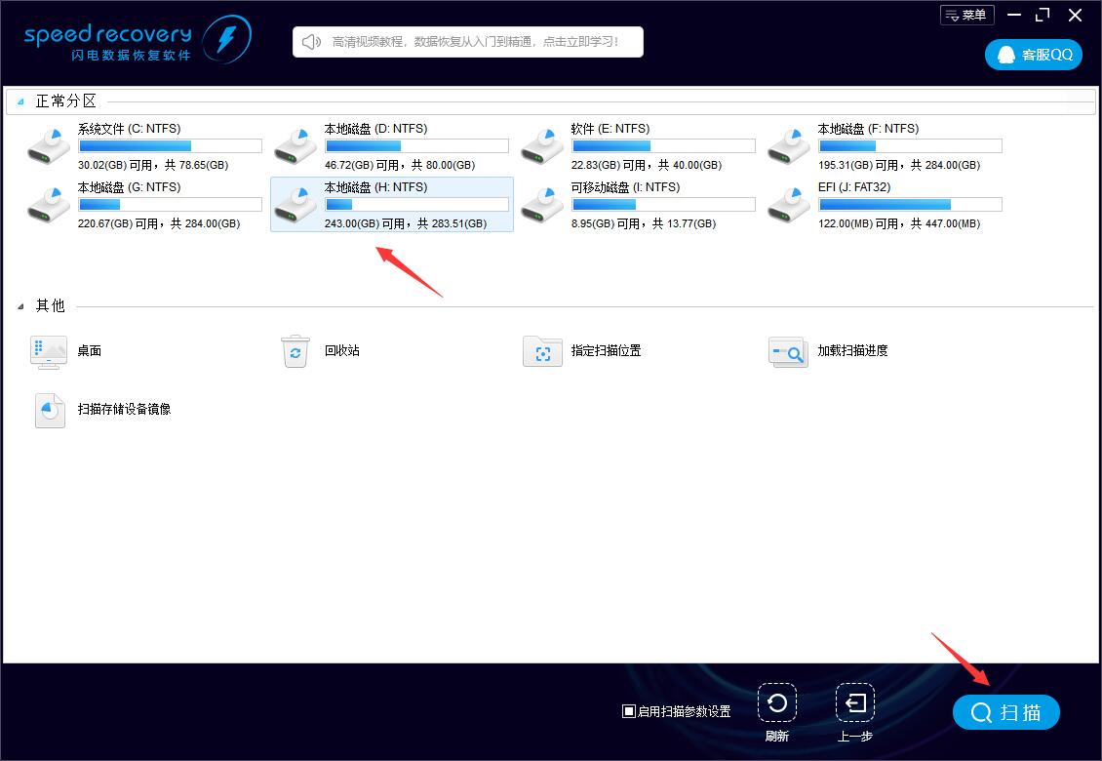The image size is (1102, 761).
Task: Click local disk H: usage bar
Action: [x=416, y=205]
